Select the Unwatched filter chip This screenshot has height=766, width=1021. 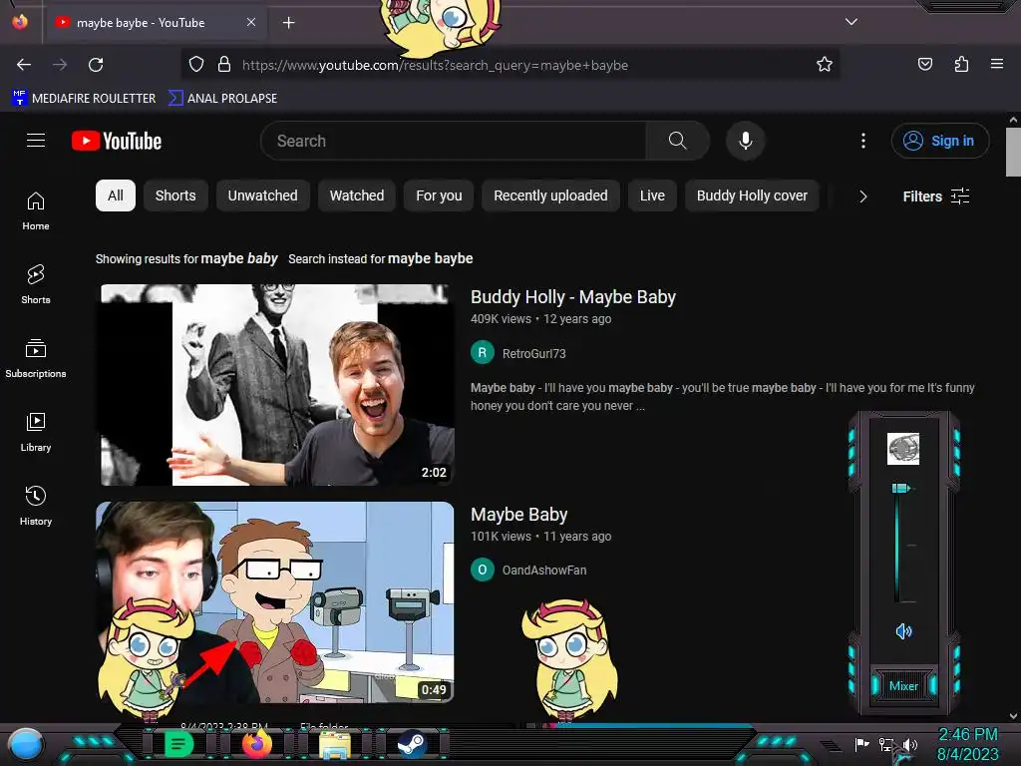[x=262, y=195]
